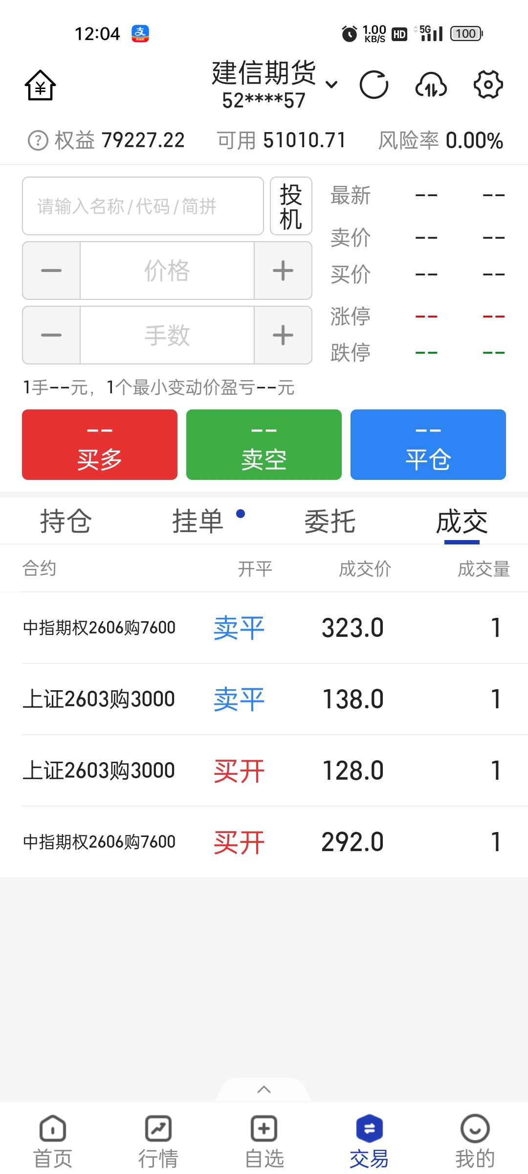
Task: Tap the 开平 column header
Action: click(255, 568)
